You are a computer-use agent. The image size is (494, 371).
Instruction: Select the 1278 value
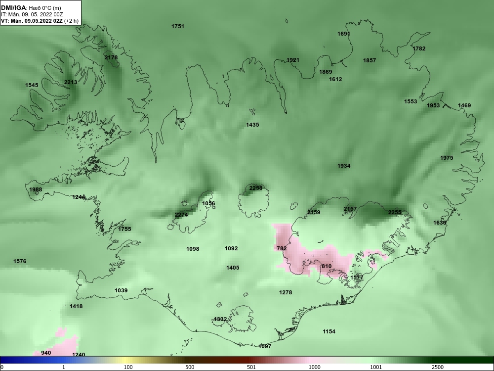pyautogui.click(x=286, y=292)
